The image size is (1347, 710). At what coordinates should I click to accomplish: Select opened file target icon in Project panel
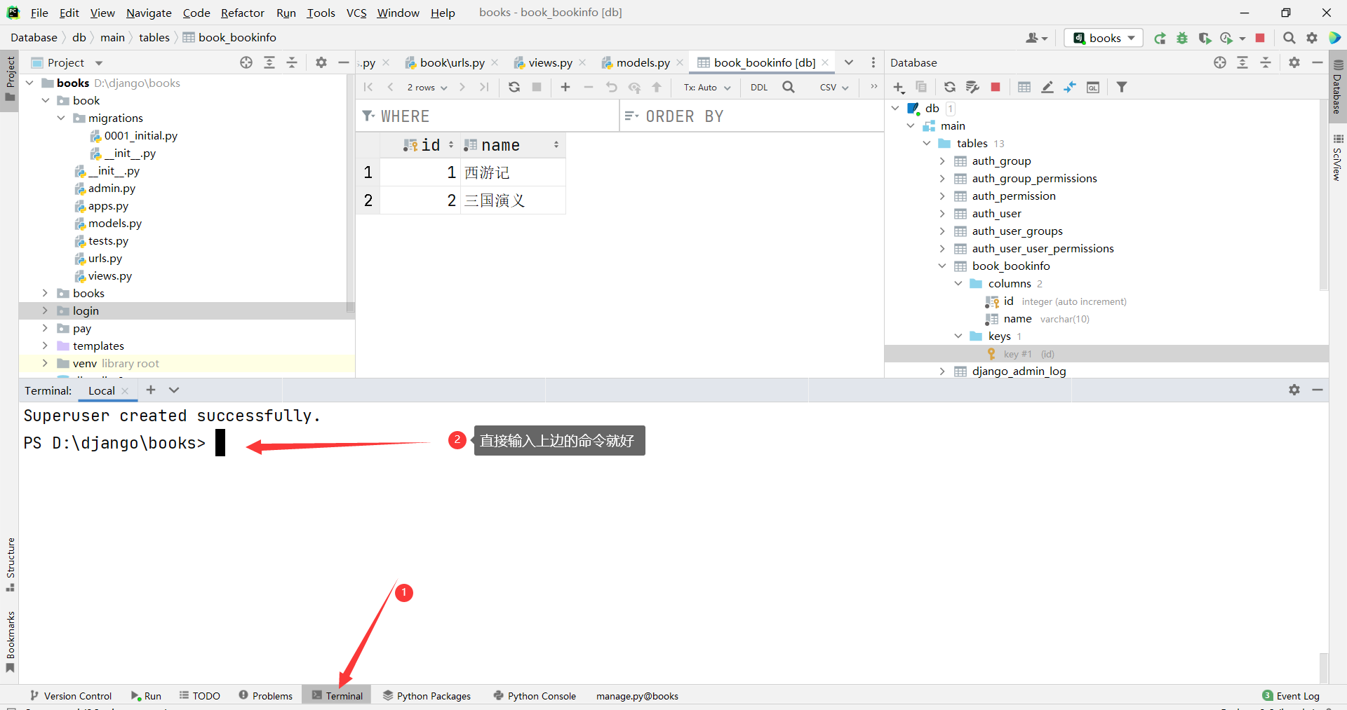pyautogui.click(x=246, y=62)
